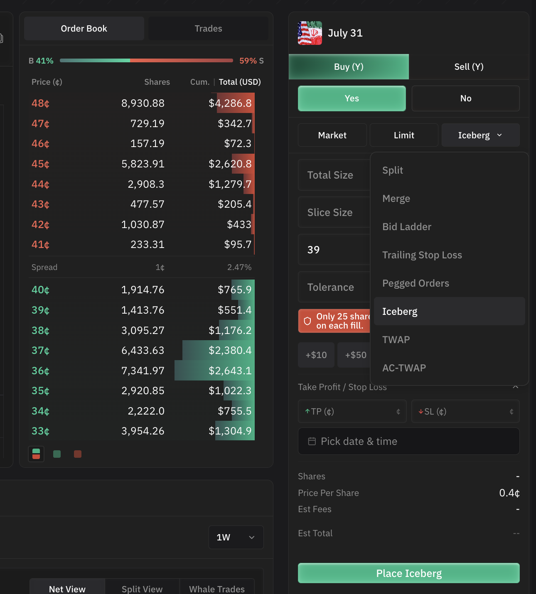Image resolution: width=536 pixels, height=594 pixels.
Task: Open the Iceberg order type dropdown
Action: (x=481, y=135)
